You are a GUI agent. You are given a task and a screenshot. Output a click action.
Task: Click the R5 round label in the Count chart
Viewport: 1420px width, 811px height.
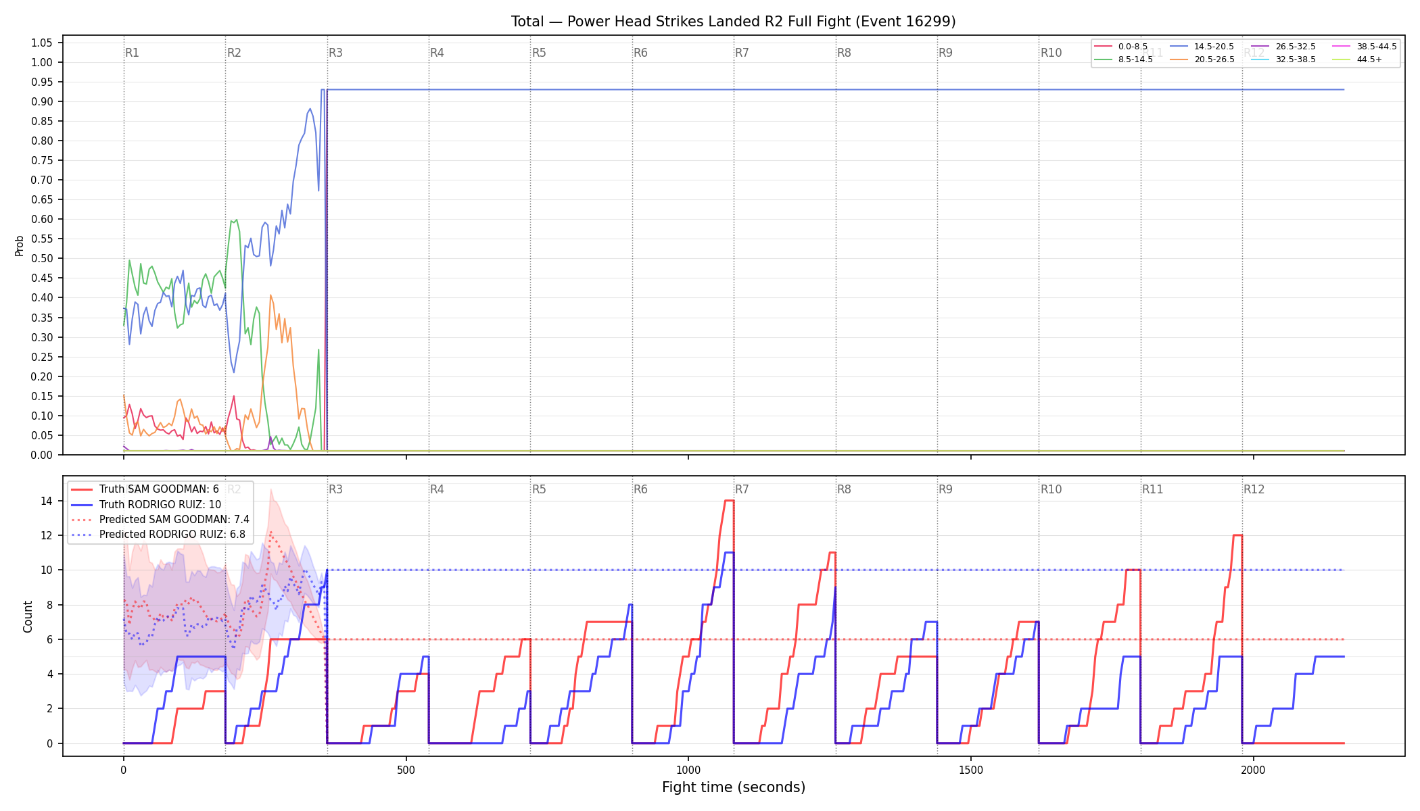[x=539, y=489]
